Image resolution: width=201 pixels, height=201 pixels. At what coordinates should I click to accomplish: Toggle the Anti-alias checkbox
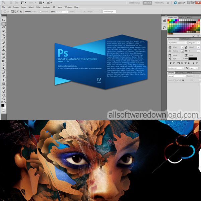41,12
